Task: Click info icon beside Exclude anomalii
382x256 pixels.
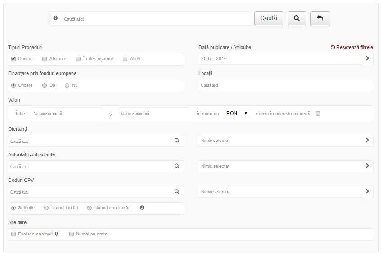Action: tap(57, 234)
